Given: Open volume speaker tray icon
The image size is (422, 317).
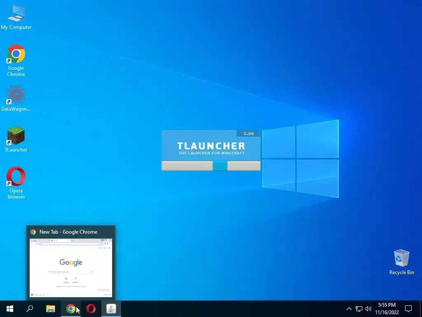Looking at the screenshot, I should pyautogui.click(x=368, y=309).
